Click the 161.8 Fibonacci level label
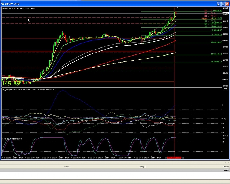This screenshot has width=230, height=184. pos(216,61)
